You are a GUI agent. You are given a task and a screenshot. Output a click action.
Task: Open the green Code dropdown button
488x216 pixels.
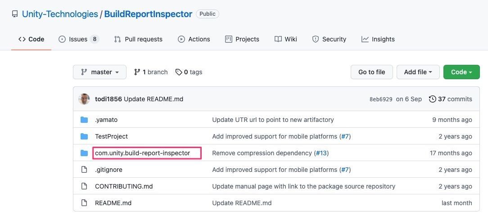(461, 72)
